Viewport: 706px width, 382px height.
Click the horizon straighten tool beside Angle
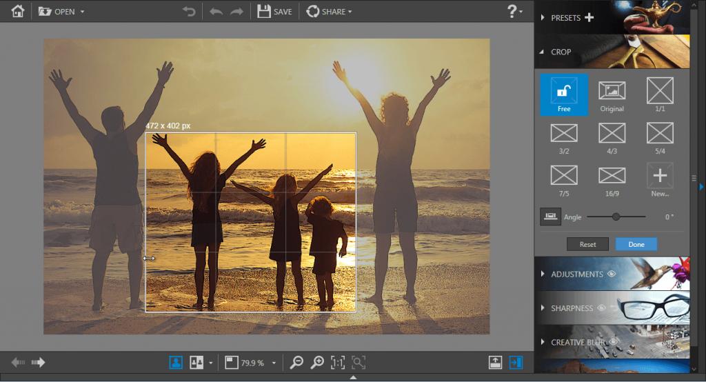(549, 217)
